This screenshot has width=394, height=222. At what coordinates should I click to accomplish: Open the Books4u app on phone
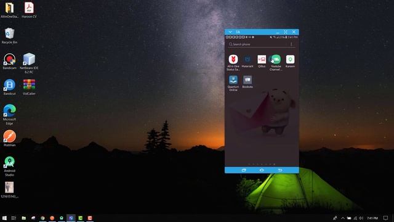[247, 82]
